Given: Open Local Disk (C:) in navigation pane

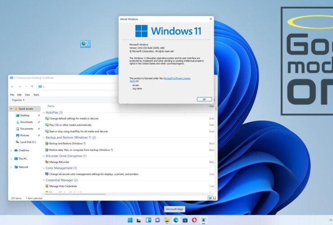Looking at the screenshot, I should [28, 142].
